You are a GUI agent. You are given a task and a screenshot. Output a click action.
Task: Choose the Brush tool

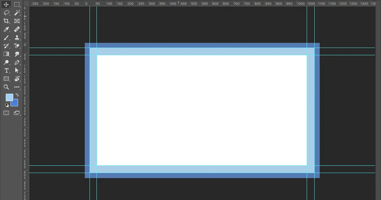[x=6, y=37]
